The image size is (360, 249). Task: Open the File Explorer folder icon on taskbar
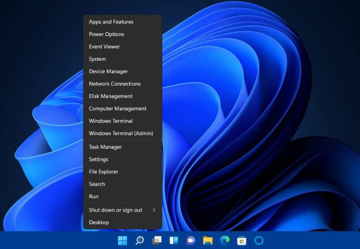[x=207, y=240]
